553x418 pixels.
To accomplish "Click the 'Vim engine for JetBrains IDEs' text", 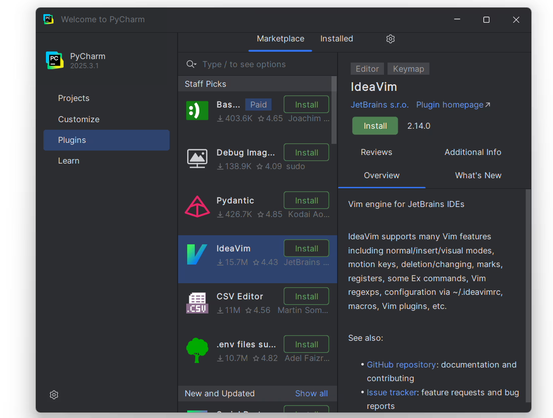I will [406, 204].
